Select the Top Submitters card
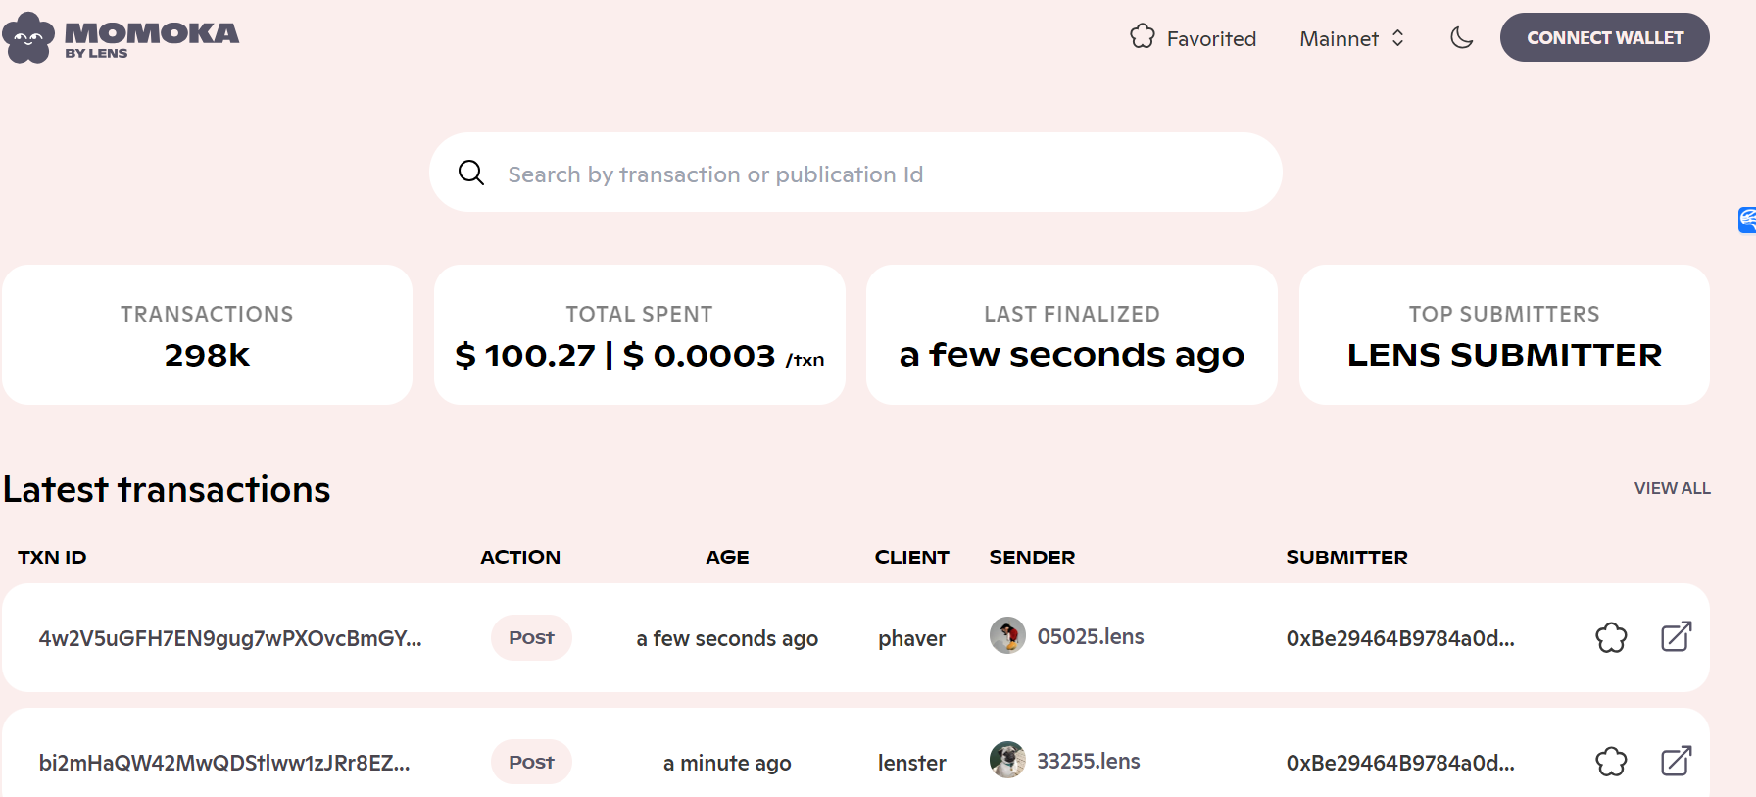The height and width of the screenshot is (797, 1756). [x=1504, y=335]
